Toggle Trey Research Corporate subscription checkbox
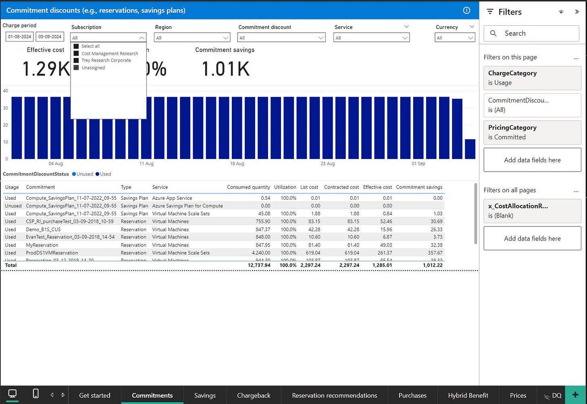587x404 pixels. point(76,60)
